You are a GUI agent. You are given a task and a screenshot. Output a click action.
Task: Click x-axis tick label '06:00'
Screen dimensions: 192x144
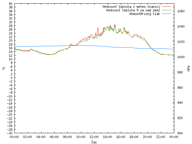pos(54,137)
